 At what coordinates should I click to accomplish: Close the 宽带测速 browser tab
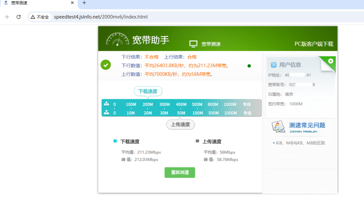click(x=72, y=3)
